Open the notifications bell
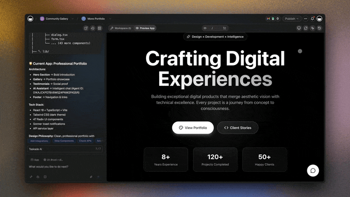This screenshot has height=197, width=350. click(x=312, y=19)
